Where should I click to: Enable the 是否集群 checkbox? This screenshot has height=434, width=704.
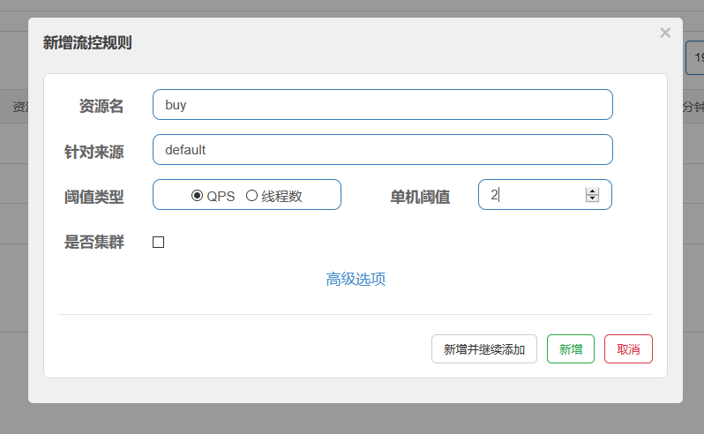click(159, 243)
